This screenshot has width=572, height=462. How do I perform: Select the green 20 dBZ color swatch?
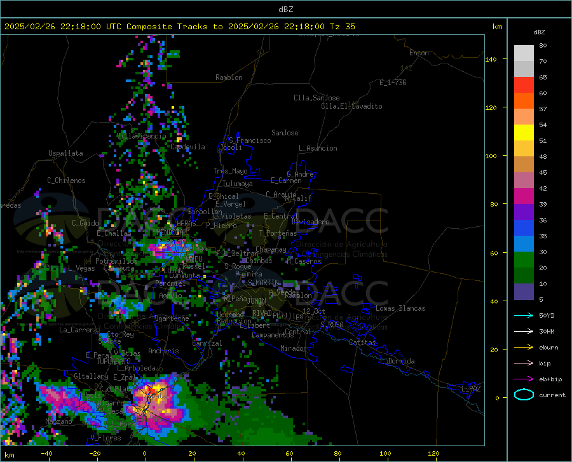[x=524, y=260]
